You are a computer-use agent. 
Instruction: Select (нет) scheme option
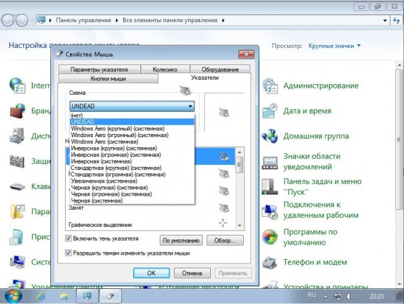point(132,116)
